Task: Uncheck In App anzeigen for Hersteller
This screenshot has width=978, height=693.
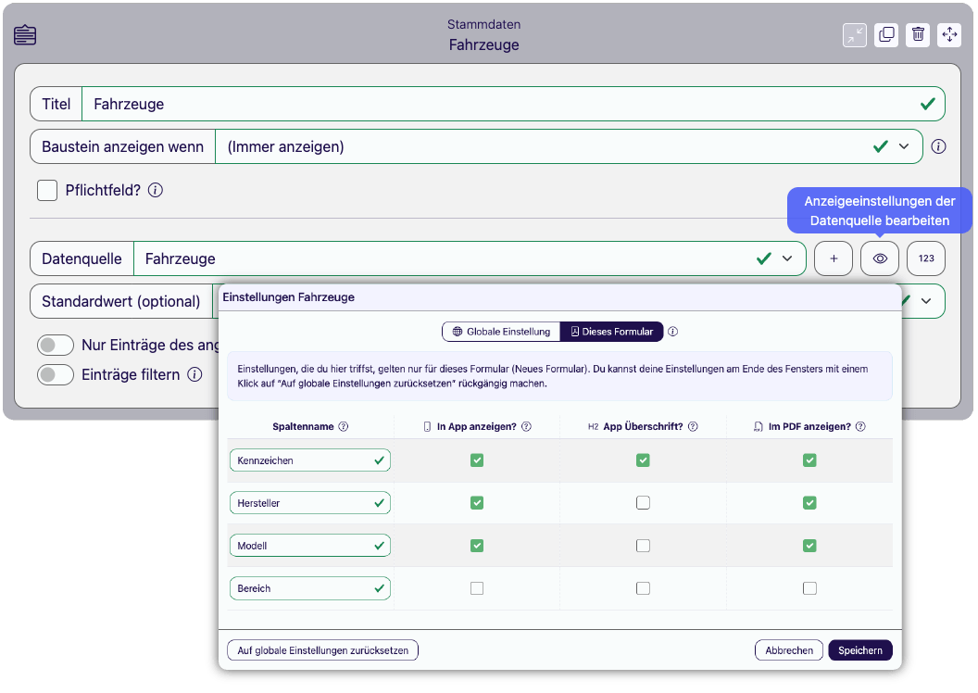Action: 477,503
